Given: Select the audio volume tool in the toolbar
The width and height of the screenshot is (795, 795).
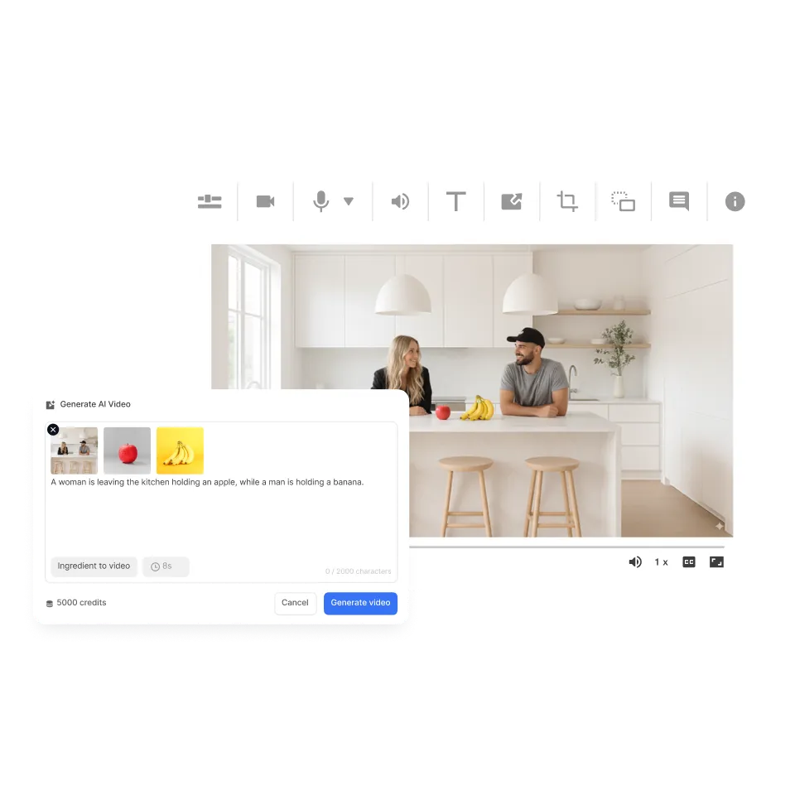Looking at the screenshot, I should [x=400, y=200].
